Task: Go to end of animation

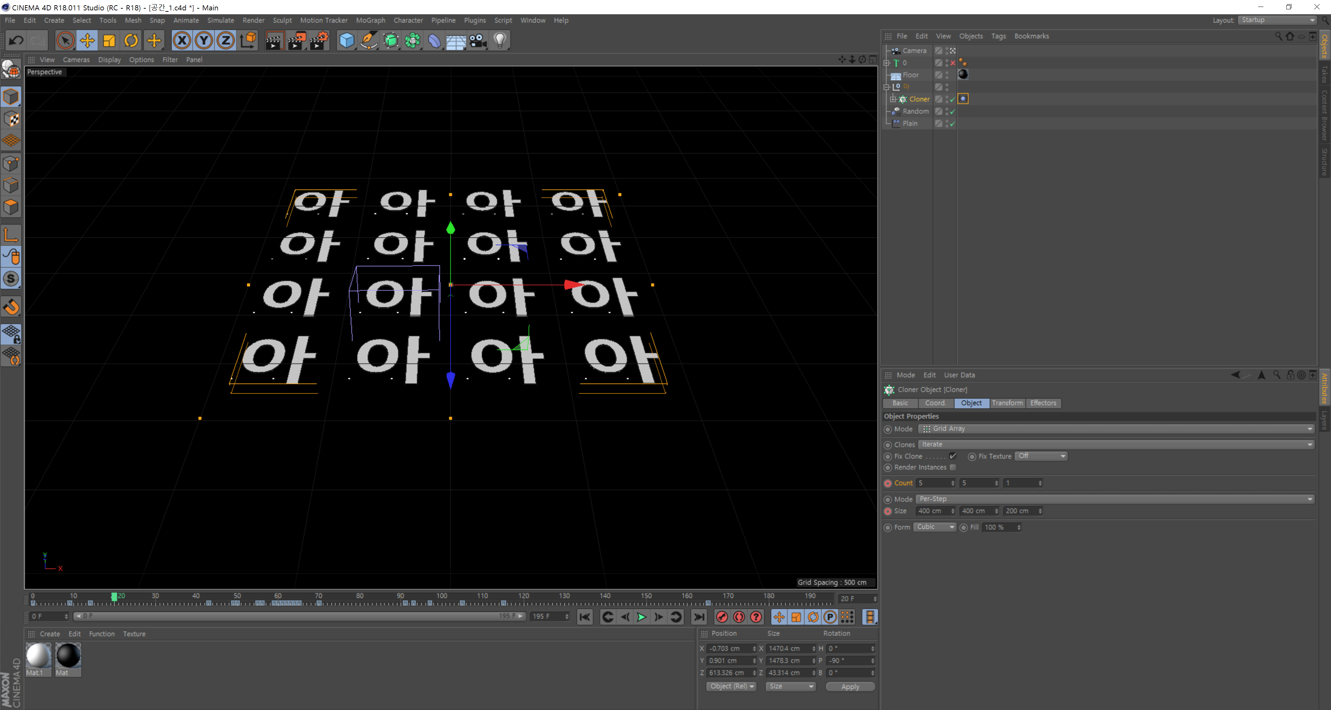Action: (699, 617)
